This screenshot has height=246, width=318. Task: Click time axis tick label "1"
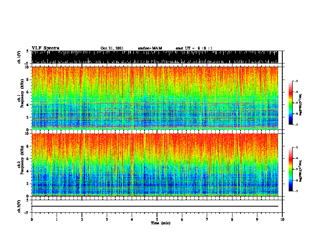[x=57, y=219]
